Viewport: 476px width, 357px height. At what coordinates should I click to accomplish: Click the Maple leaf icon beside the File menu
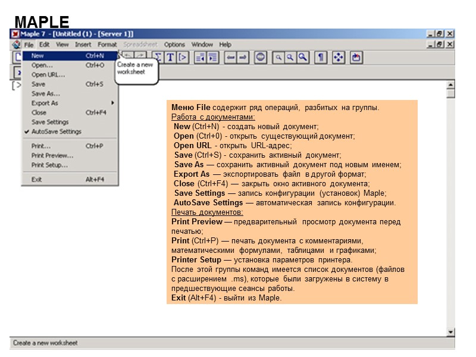(x=16, y=44)
